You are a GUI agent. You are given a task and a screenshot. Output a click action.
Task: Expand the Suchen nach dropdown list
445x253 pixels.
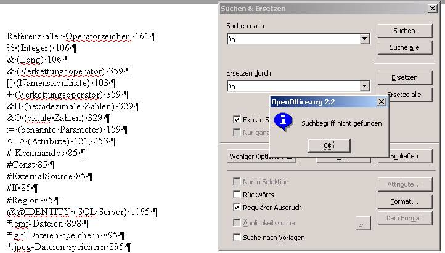pyautogui.click(x=364, y=39)
